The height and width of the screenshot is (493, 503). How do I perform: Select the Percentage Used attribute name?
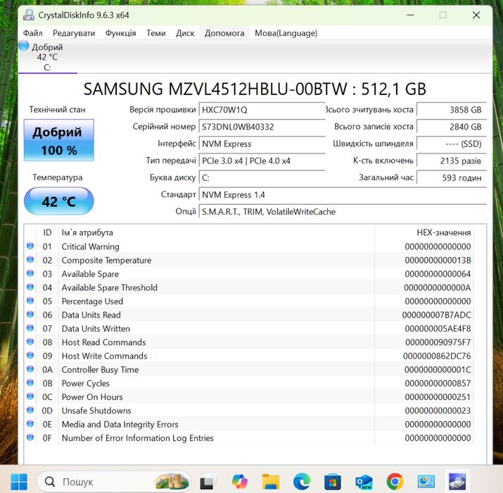[92, 301]
